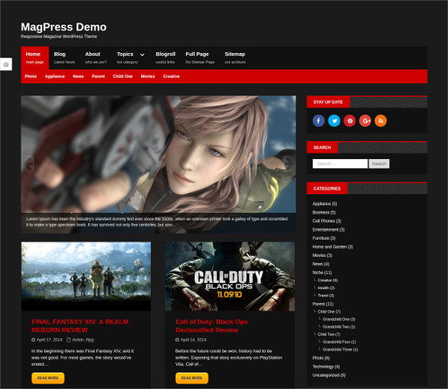Viewport: 448px width, 389px height.
Task: Open the Home main page menu item
Action: click(x=35, y=57)
